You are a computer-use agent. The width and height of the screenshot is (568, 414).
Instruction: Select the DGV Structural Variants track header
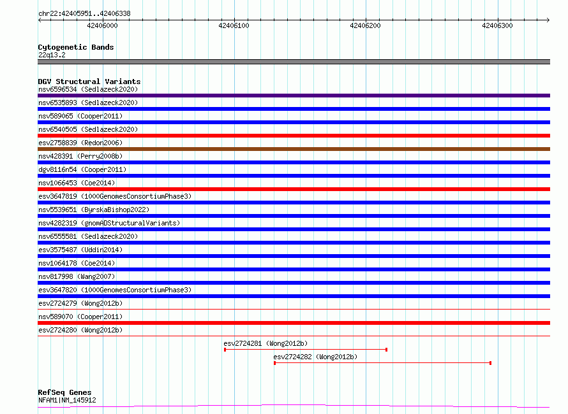[x=89, y=82]
